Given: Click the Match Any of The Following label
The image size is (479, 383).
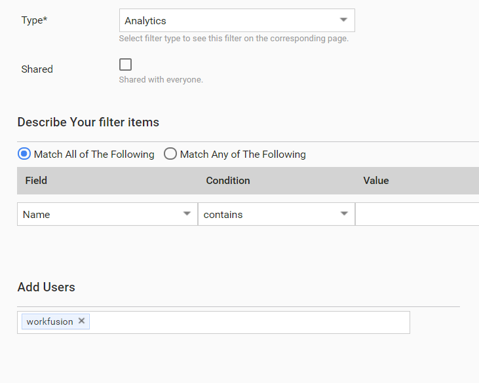Looking at the screenshot, I should (243, 155).
